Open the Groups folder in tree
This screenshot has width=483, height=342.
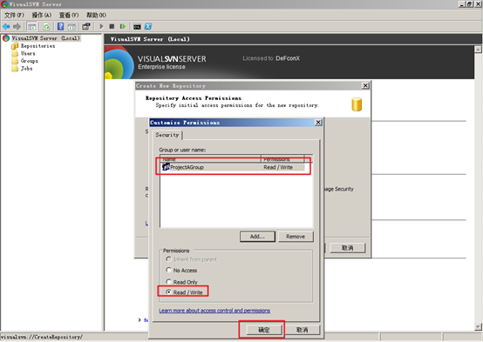pos(30,61)
